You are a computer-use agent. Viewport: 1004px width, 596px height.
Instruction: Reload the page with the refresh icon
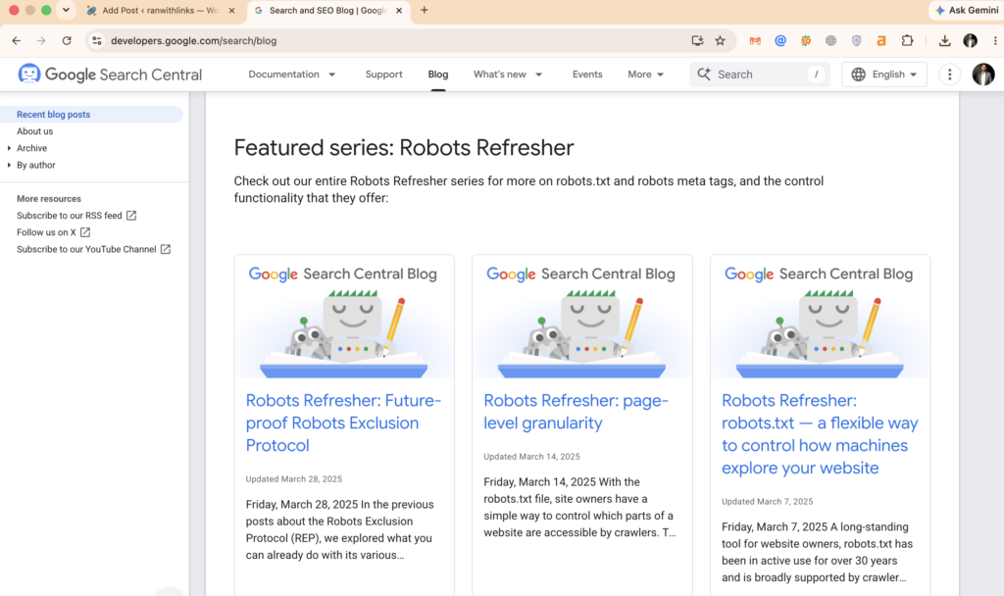point(67,40)
